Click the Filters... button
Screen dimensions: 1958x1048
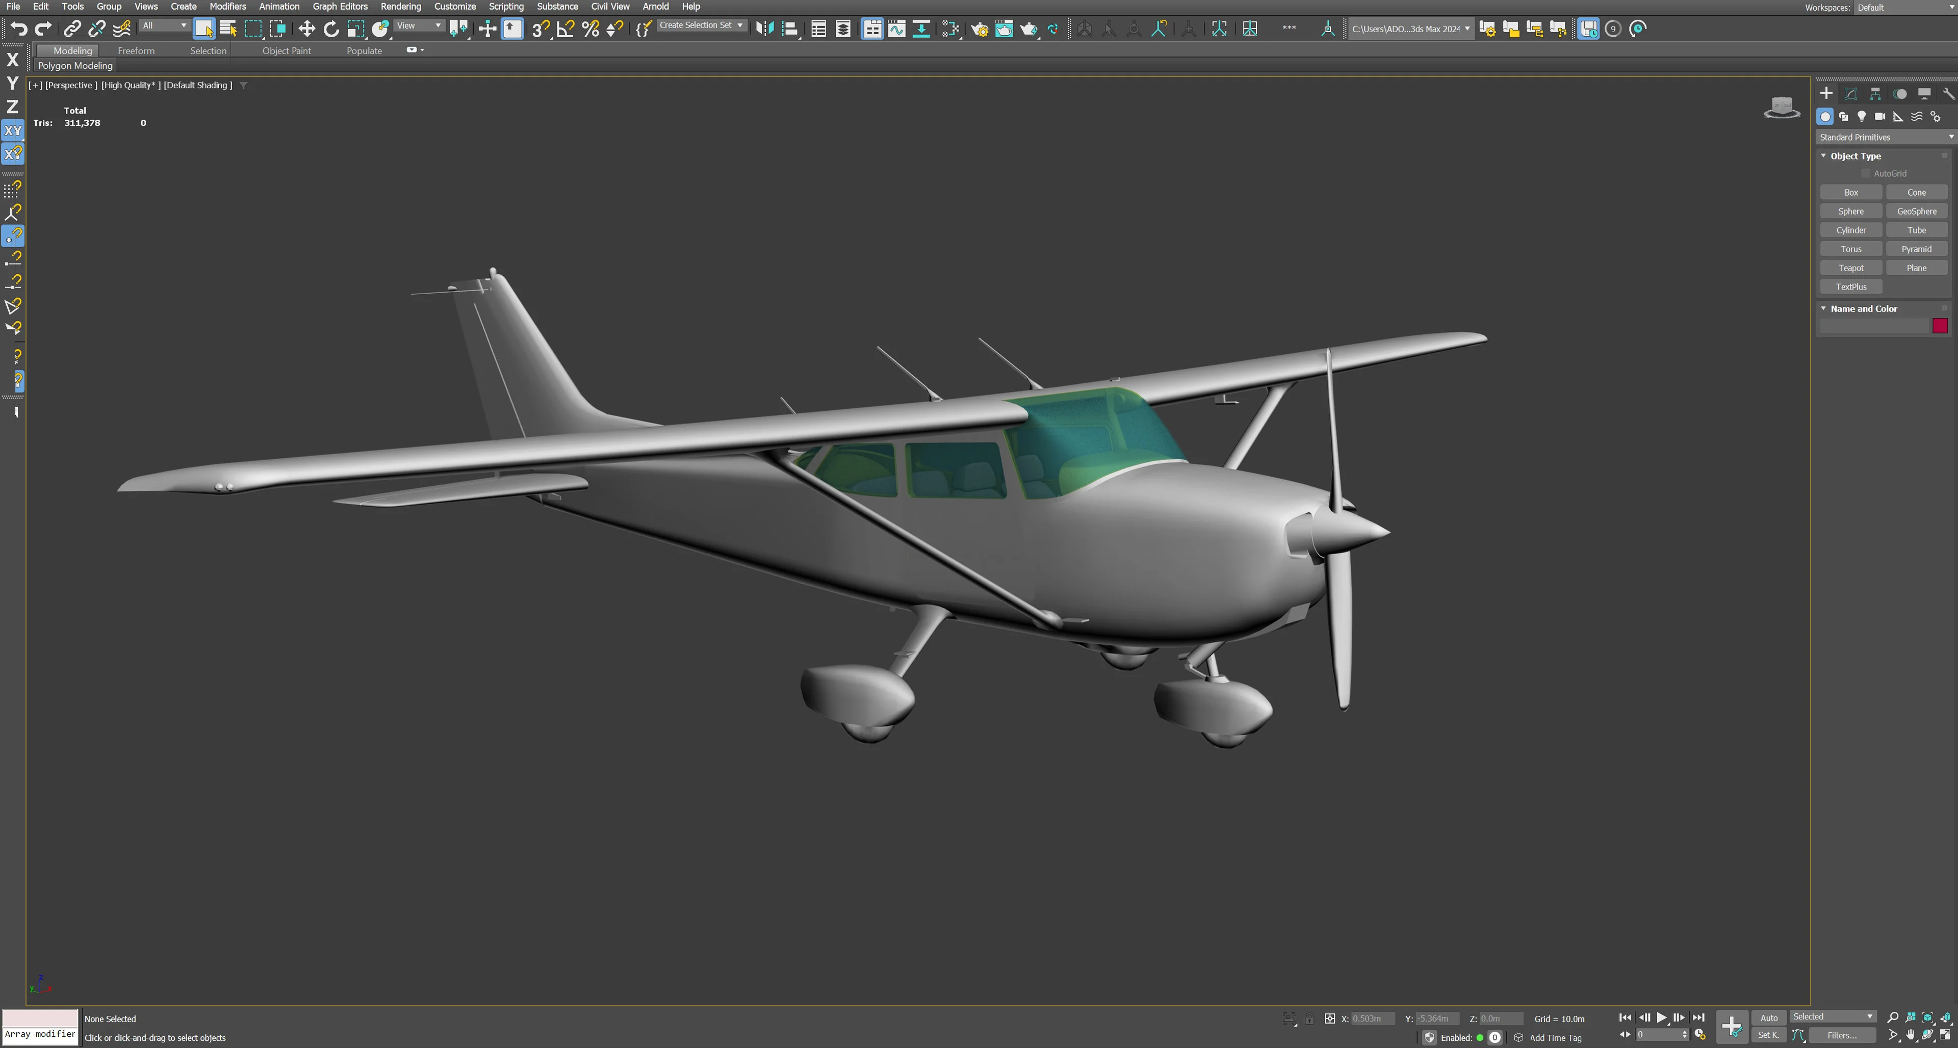[x=1842, y=1035]
